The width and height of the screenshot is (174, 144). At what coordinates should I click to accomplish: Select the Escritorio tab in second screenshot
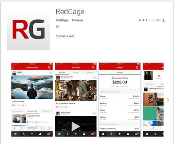(x=62, y=72)
